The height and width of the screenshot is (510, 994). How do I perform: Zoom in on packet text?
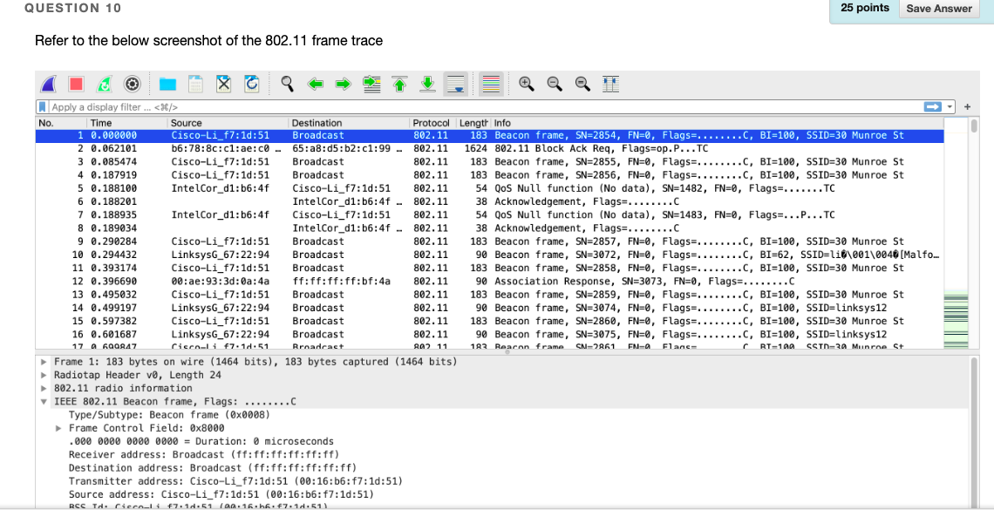pos(526,84)
